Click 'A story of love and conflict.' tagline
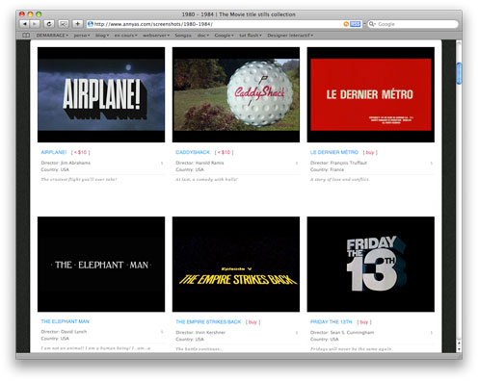The image size is (478, 381). (339, 179)
